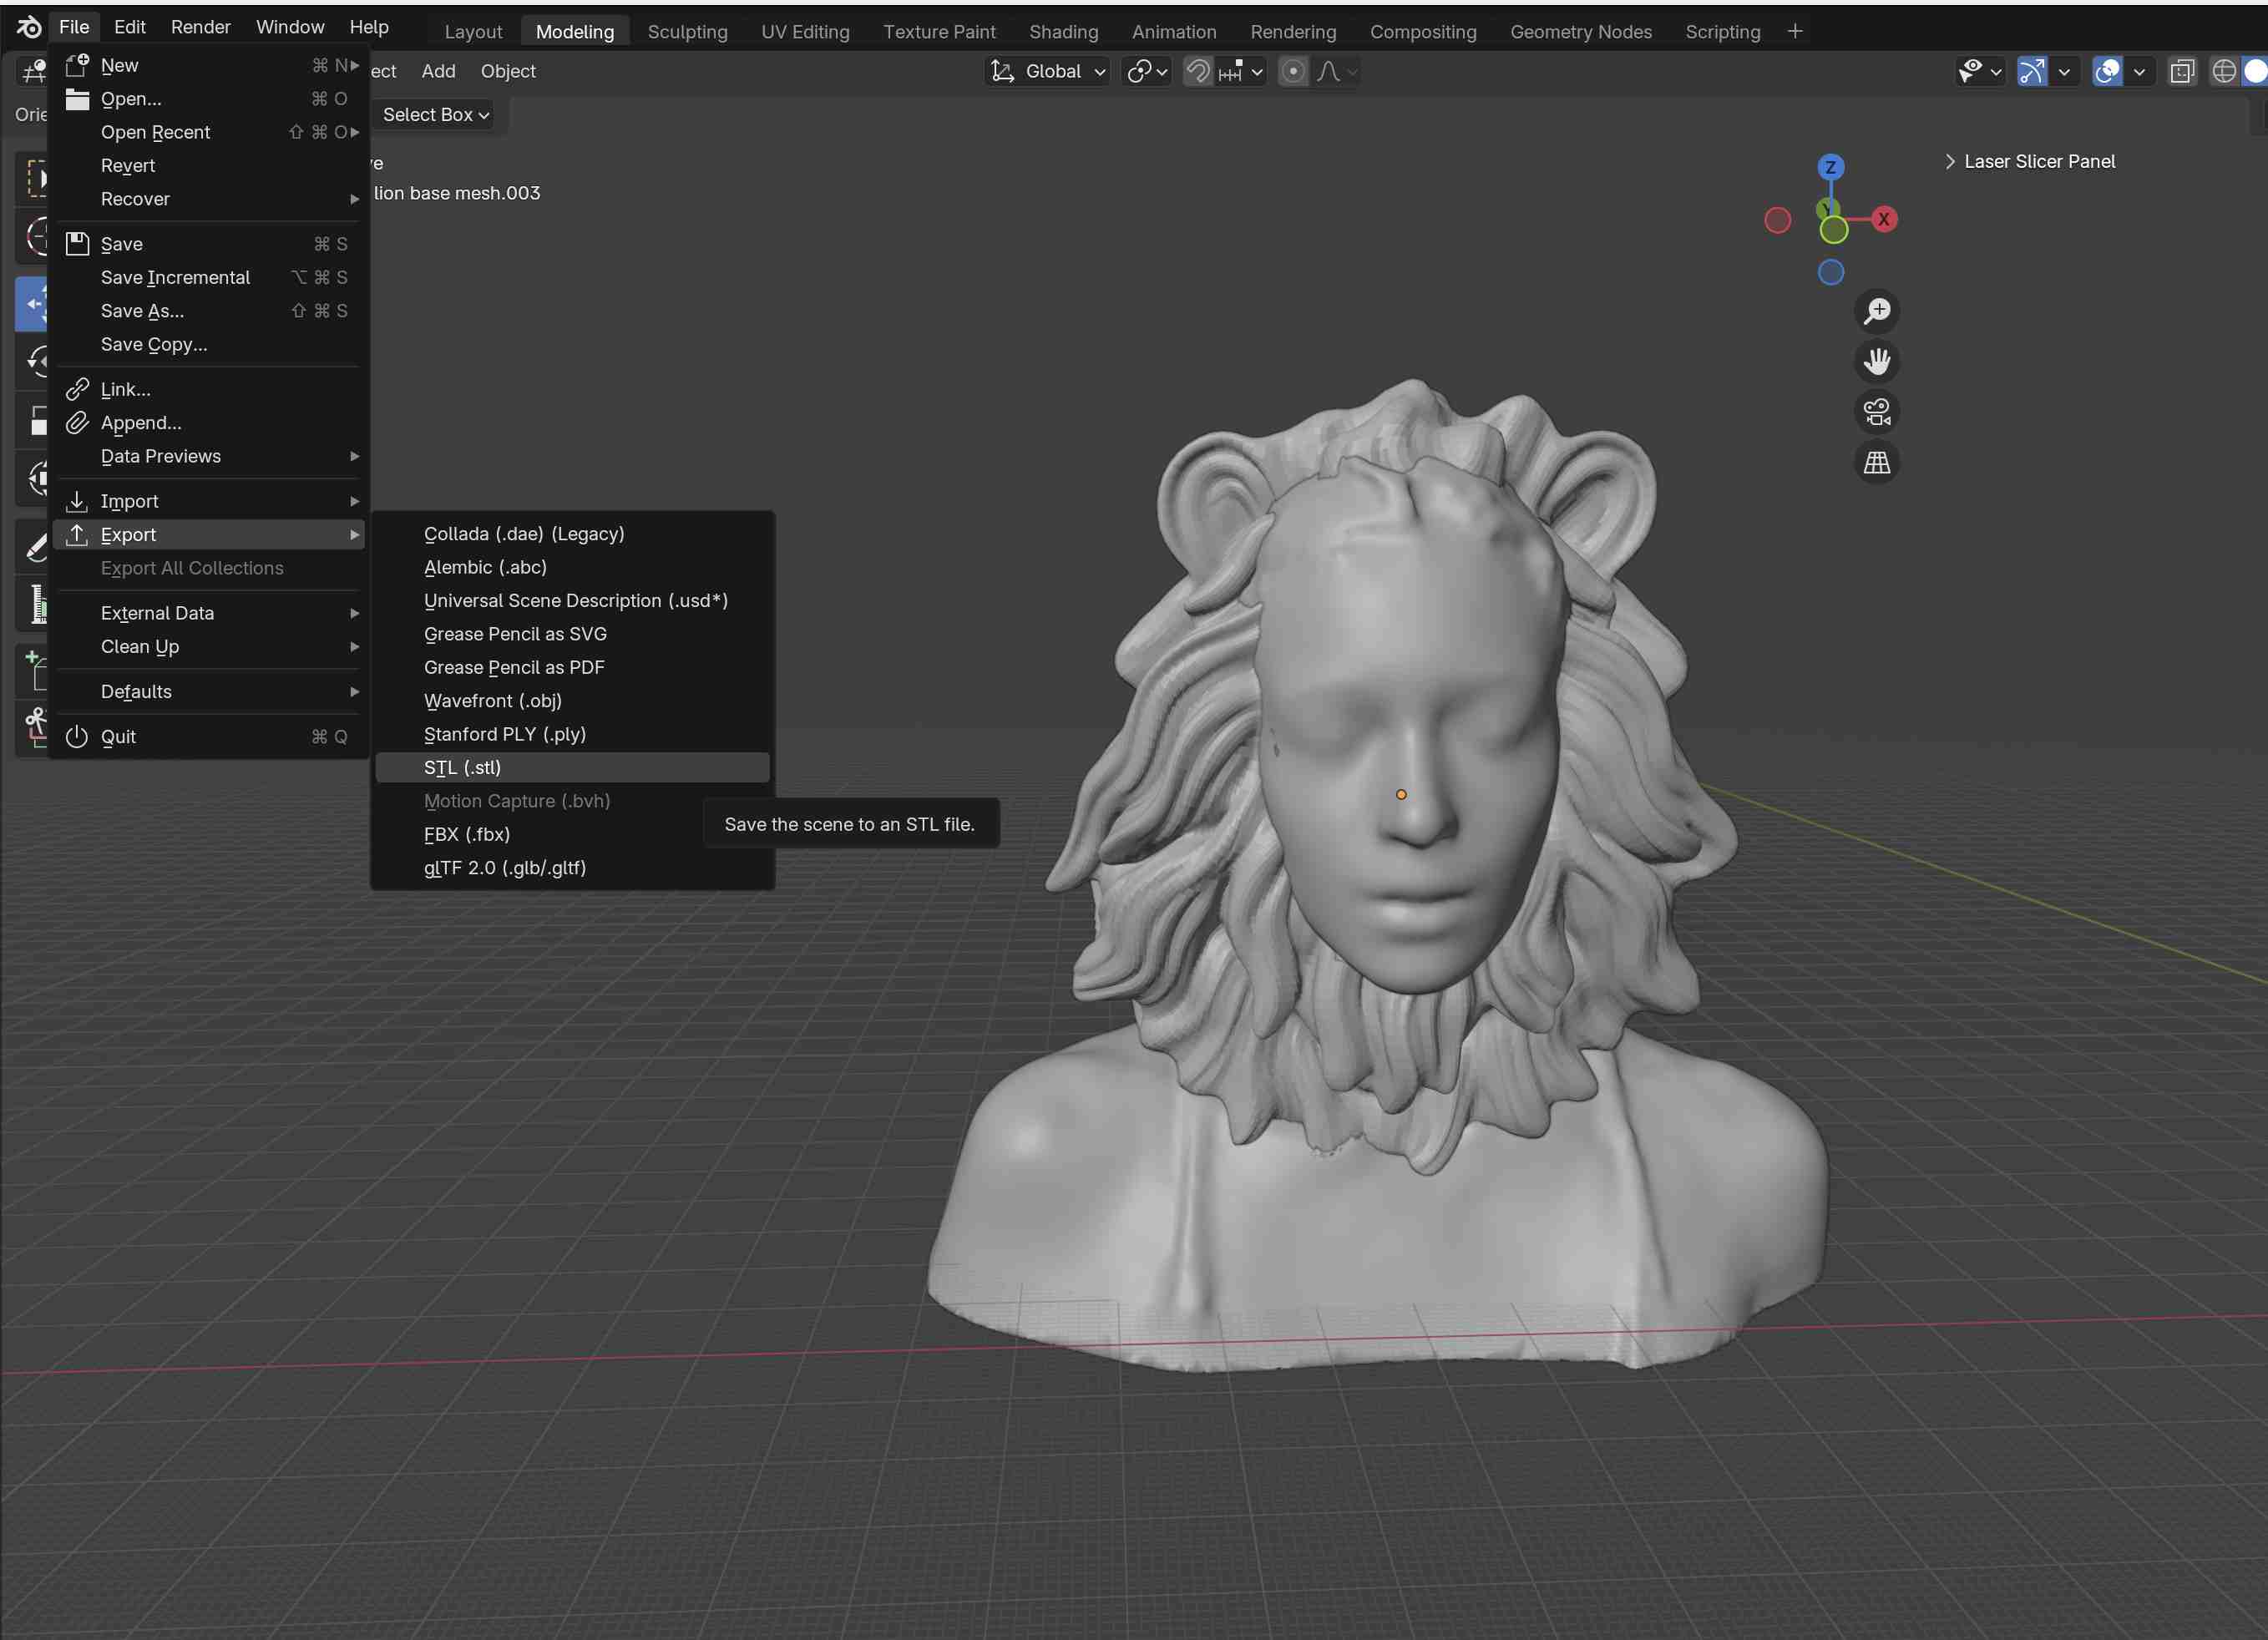Choose FBX (.fbx) export option
The height and width of the screenshot is (1640, 2268).
point(572,834)
